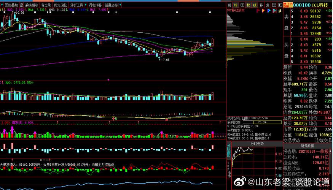The image size is (333, 190).
Task: Switch to the 分时图 vertical tab
Action: tap(229, 150)
